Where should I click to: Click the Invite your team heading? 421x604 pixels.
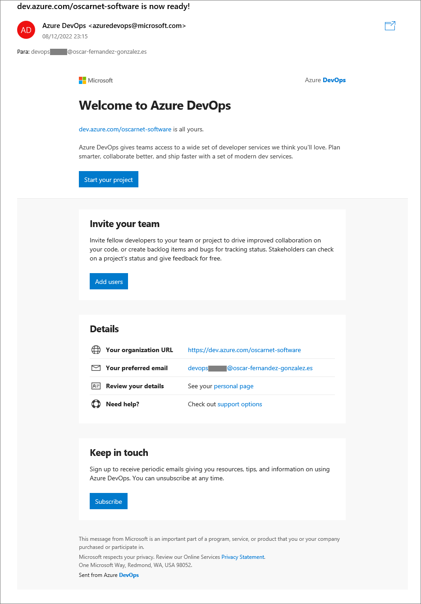pyautogui.click(x=124, y=224)
